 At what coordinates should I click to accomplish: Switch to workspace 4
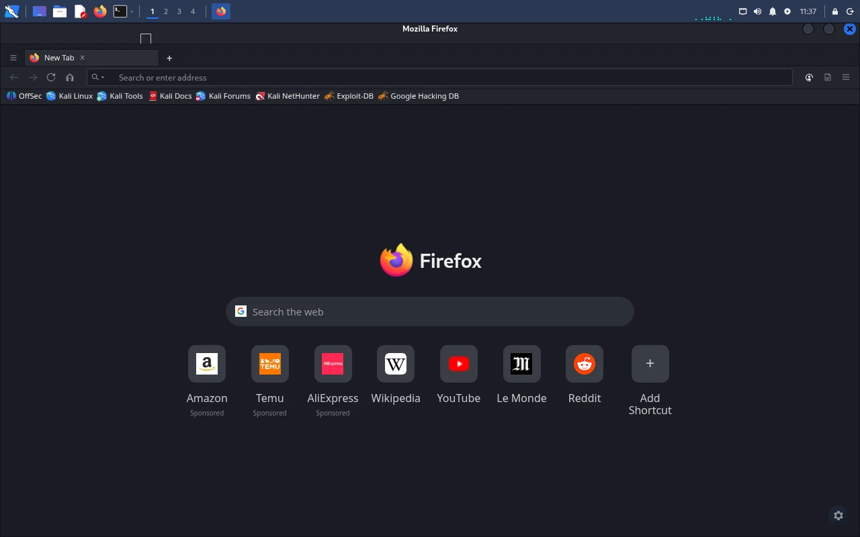193,11
